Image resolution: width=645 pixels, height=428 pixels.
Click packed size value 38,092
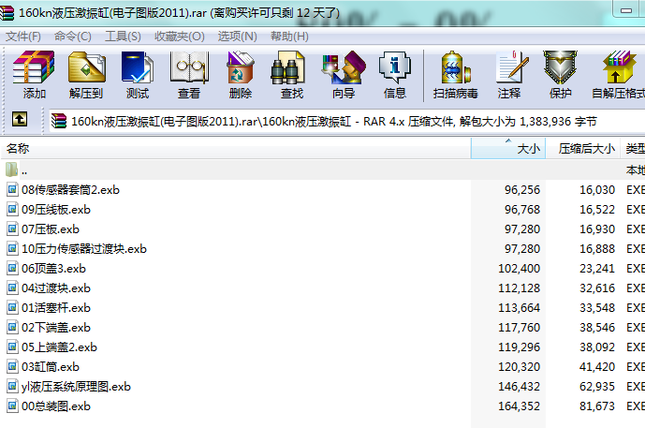[597, 347]
